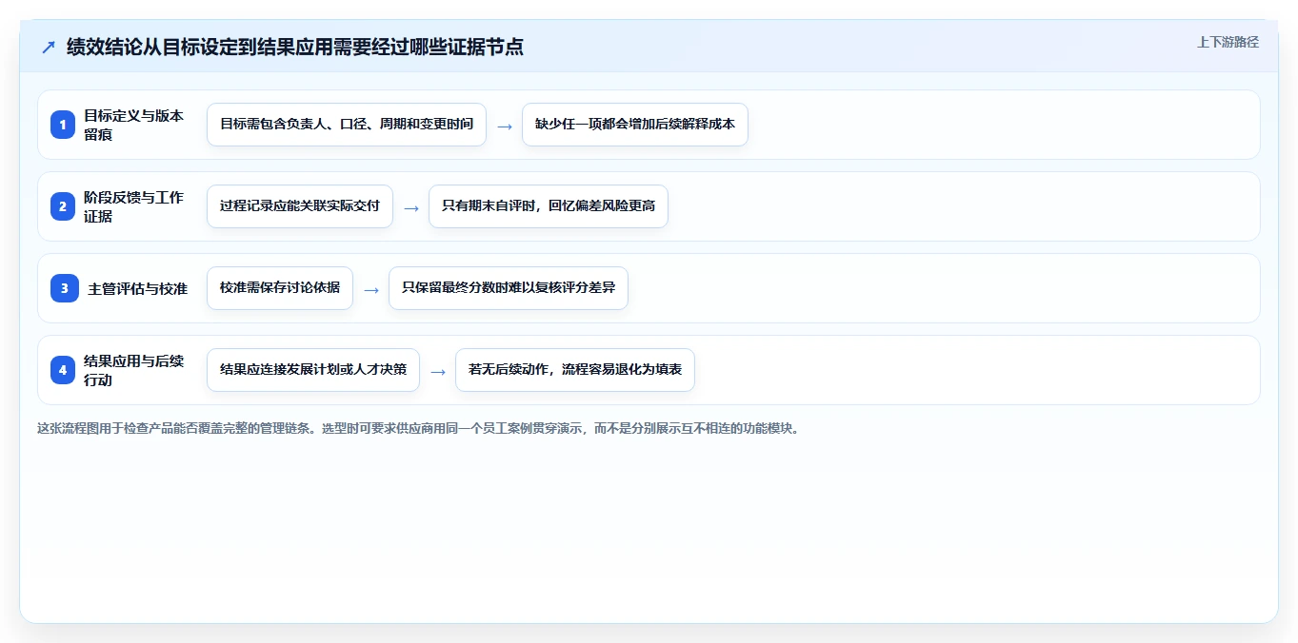This screenshot has width=1298, height=643.
Task: Click the box 校准需保存讨论依据
Action: pyautogui.click(x=280, y=288)
